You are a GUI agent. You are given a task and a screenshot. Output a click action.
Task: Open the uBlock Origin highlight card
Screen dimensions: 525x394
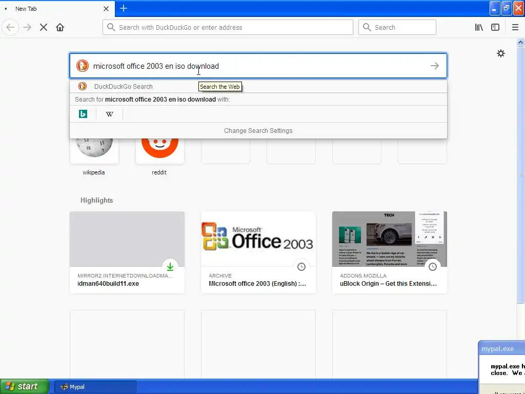(390, 252)
